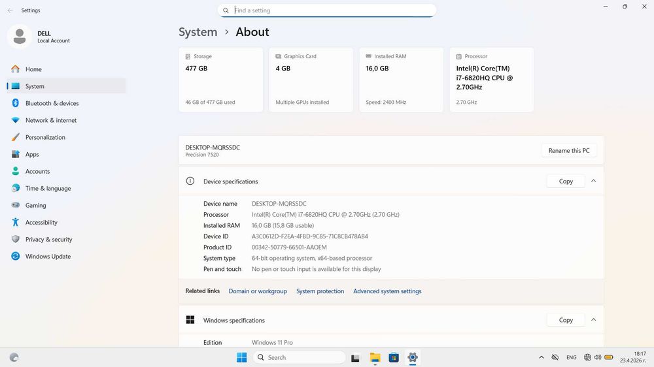Select the Device name value in Device specifications

coord(279,204)
